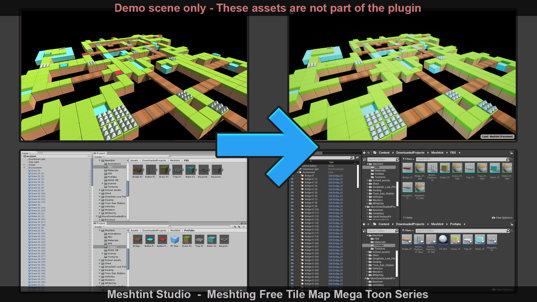Toggle visibility eye for Bridge 01 (5)
The width and height of the screenshot is (537, 302).
tap(292, 192)
